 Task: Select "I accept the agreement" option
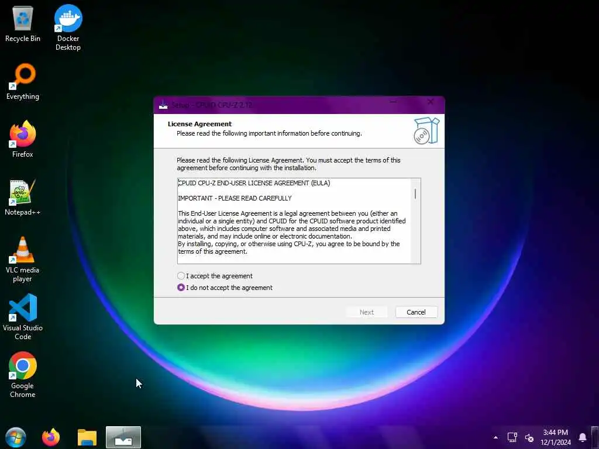pyautogui.click(x=215, y=276)
